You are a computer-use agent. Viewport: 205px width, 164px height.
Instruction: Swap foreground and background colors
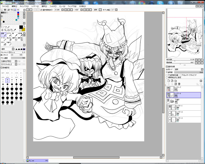click(24, 26)
